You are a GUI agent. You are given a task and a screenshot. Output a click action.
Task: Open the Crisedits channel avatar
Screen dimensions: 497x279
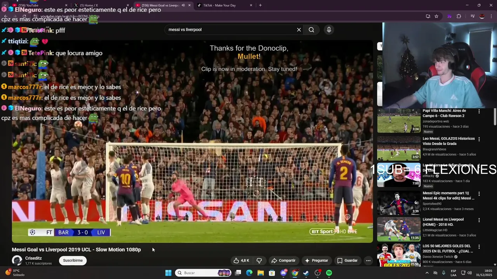click(x=17, y=260)
